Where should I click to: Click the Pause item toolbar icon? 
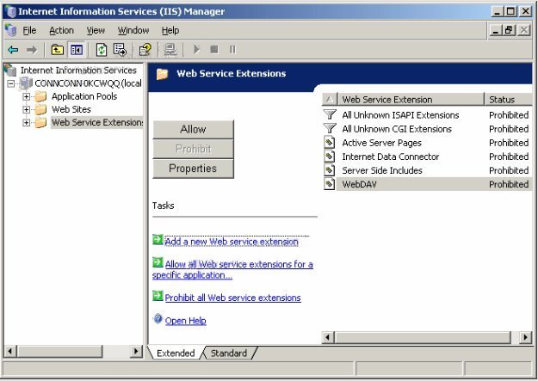click(232, 50)
